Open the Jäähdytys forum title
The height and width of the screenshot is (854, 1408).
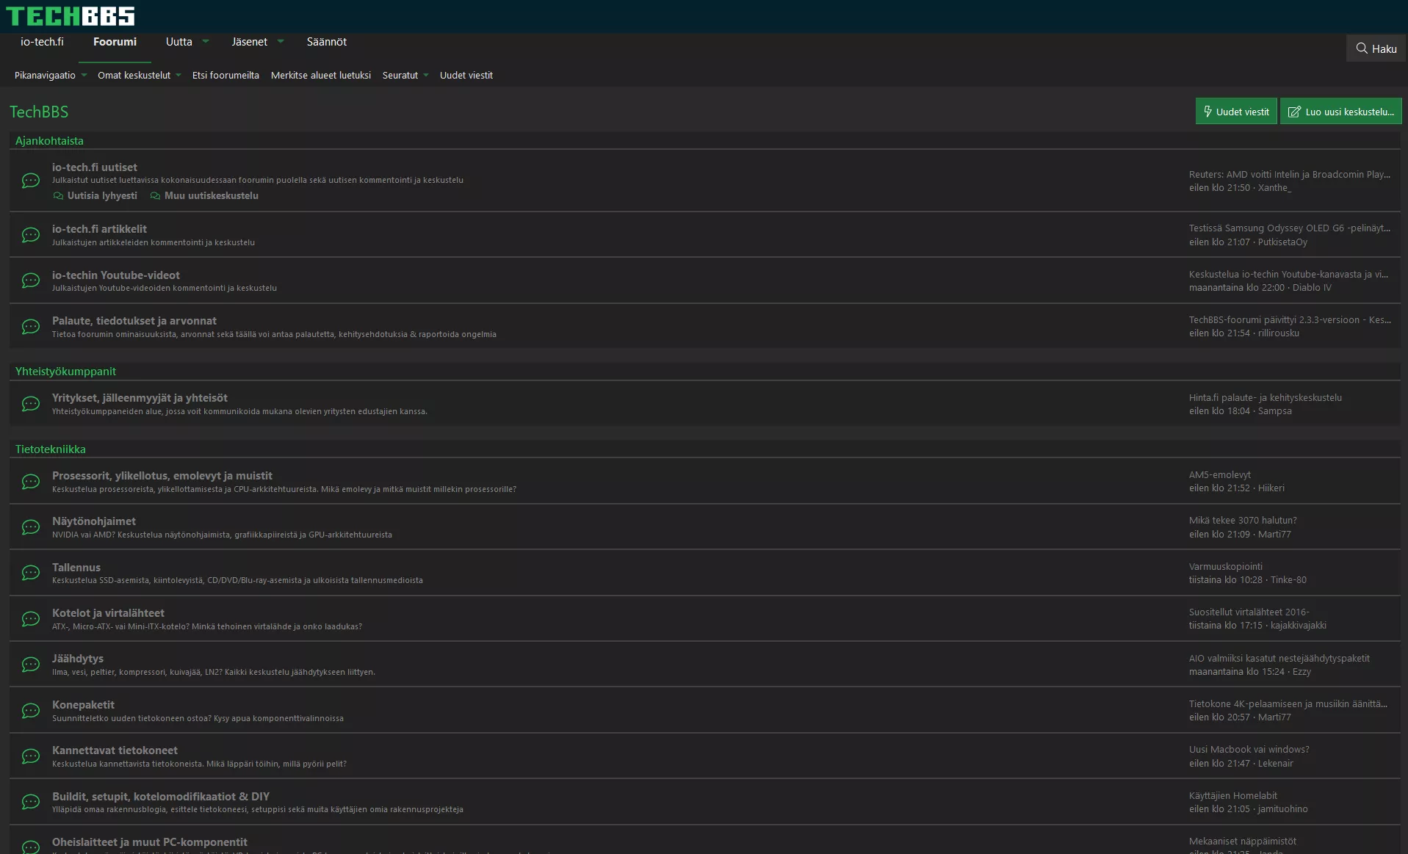78,659
